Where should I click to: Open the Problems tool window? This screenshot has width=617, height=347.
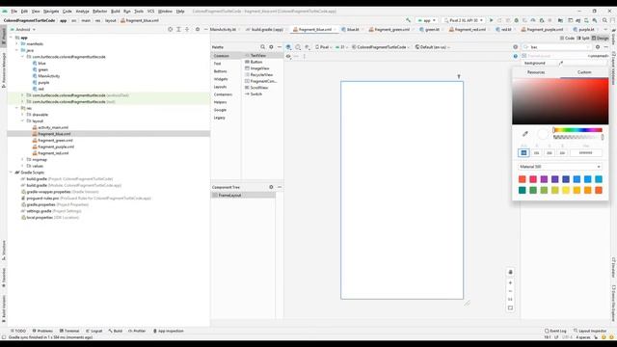pyautogui.click(x=42, y=331)
